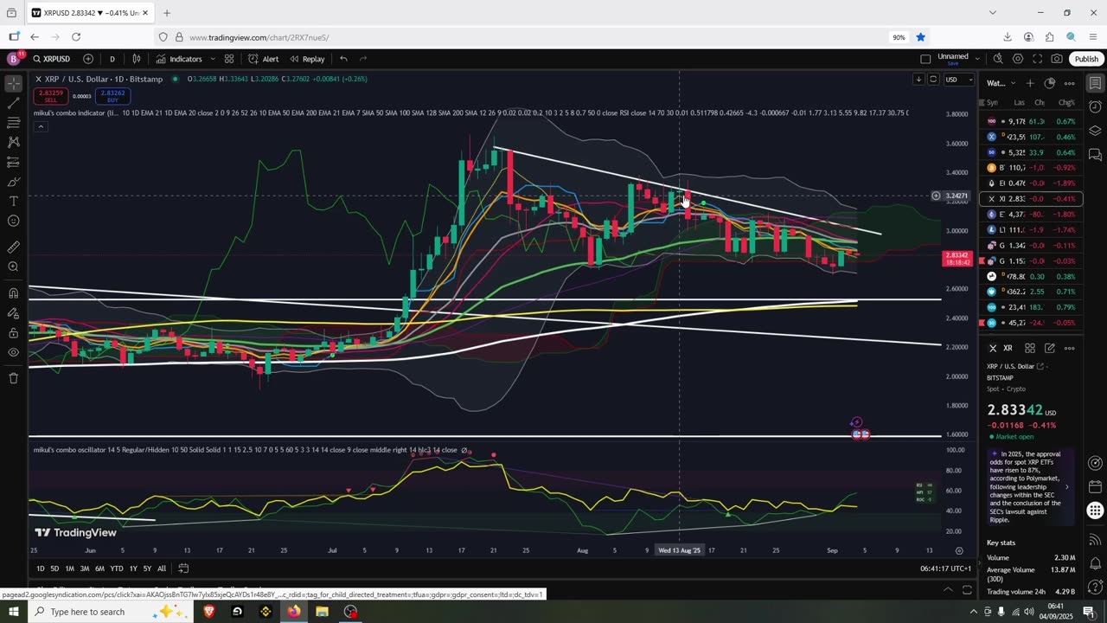Viewport: 1107px width, 623px height.
Task: Open the XRPUSD symbol search
Action: coord(52,59)
